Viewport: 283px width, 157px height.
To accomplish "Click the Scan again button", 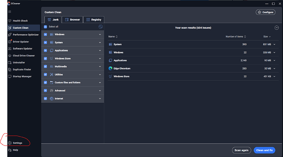I will pos(242,150).
